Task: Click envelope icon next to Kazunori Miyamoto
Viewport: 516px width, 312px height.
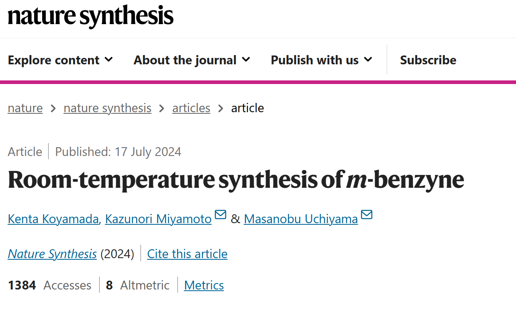Action: (220, 215)
